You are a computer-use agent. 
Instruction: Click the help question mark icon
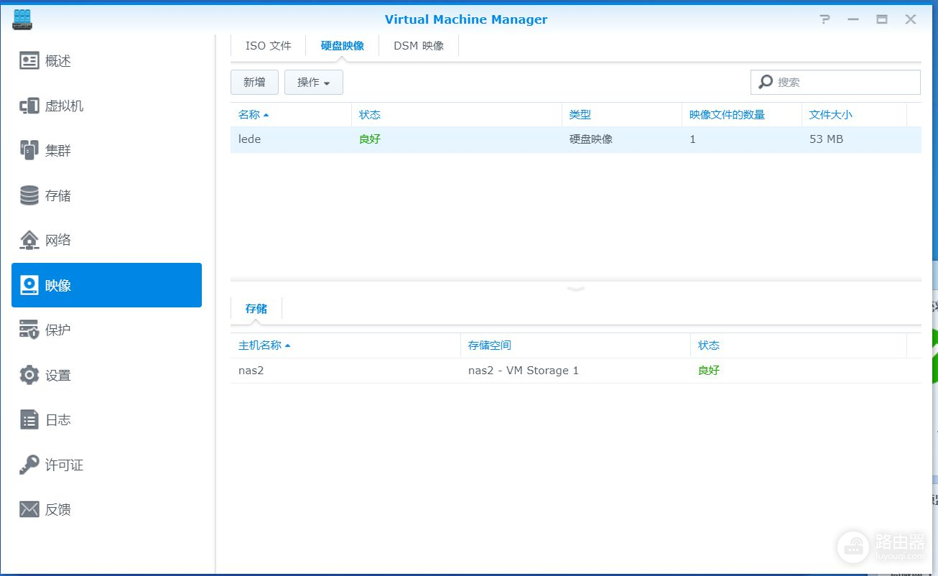[x=825, y=19]
